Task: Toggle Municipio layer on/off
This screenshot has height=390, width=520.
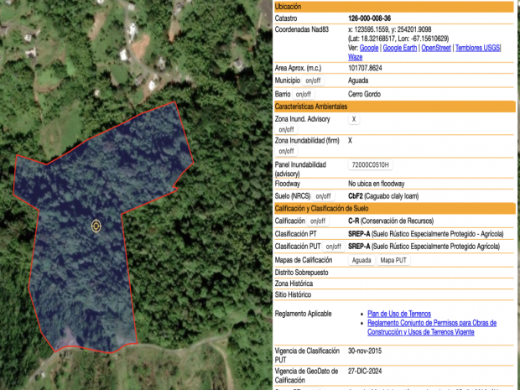Action: click(313, 81)
